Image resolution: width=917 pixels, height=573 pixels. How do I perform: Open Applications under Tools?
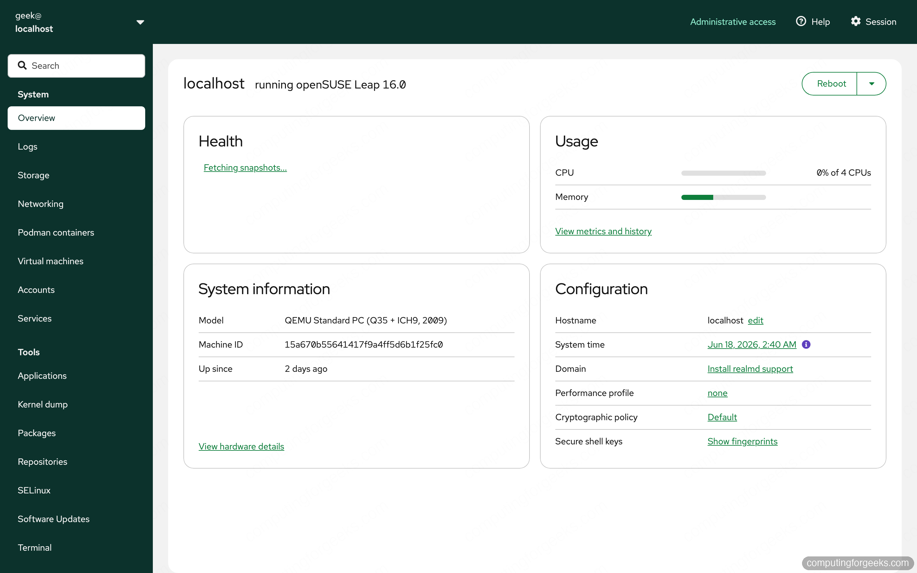point(76,376)
